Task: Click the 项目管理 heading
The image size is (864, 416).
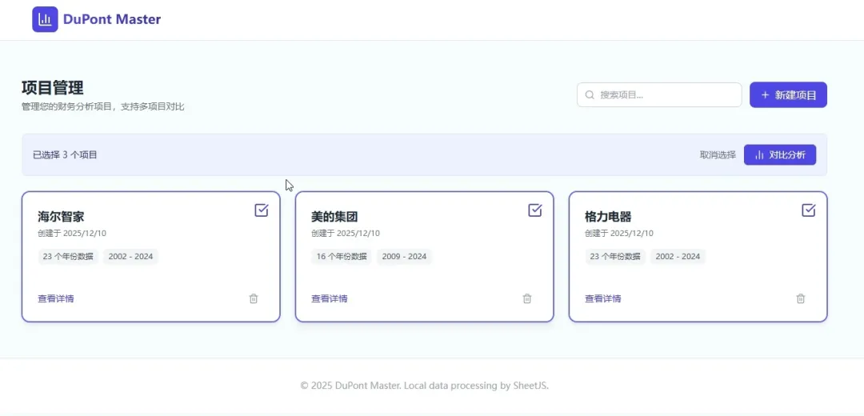Action: coord(53,88)
